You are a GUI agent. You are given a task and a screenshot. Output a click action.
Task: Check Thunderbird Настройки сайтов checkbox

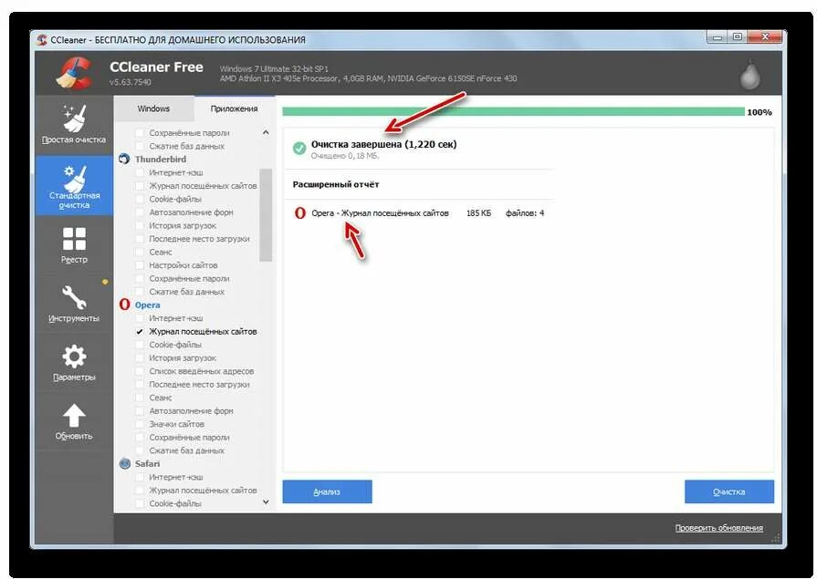click(139, 265)
